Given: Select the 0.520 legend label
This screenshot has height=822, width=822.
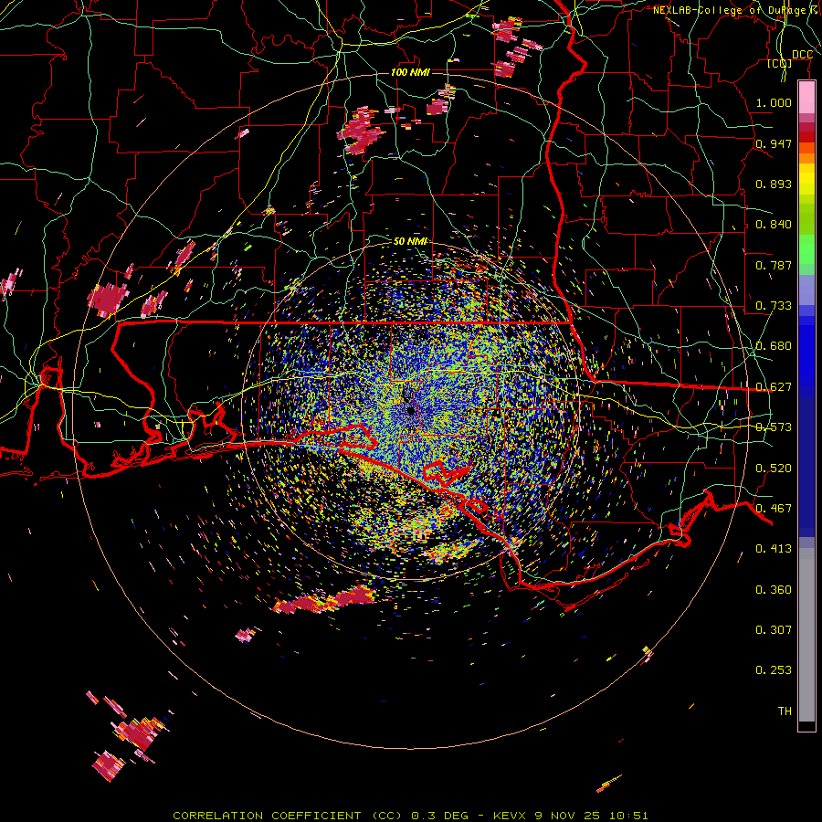Looking at the screenshot, I should pyautogui.click(x=774, y=469).
